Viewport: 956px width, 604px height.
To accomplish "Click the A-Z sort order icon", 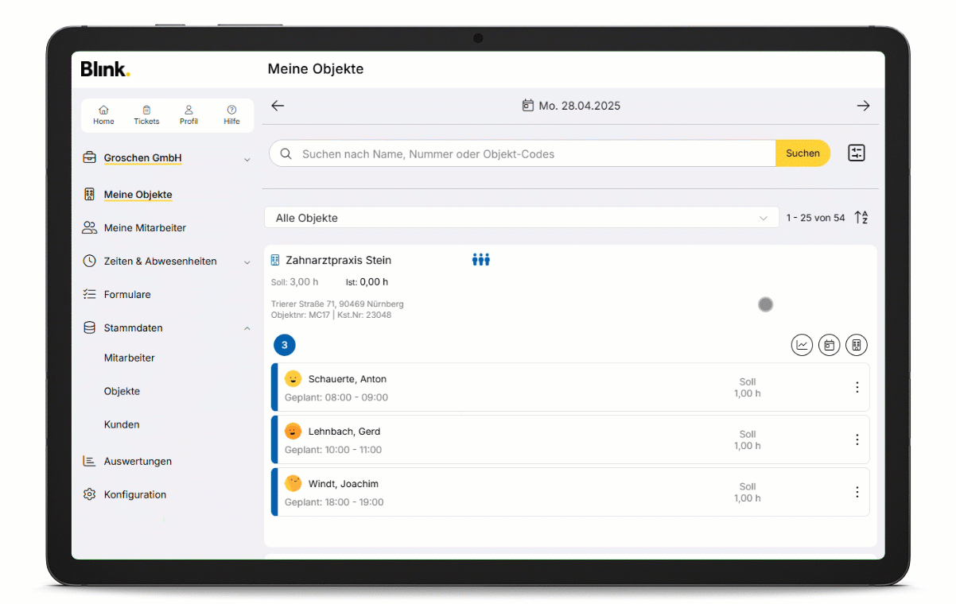I will pyautogui.click(x=861, y=218).
